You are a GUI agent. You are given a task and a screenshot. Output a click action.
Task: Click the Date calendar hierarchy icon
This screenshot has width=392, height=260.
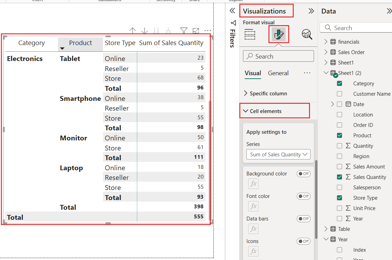[x=348, y=104]
